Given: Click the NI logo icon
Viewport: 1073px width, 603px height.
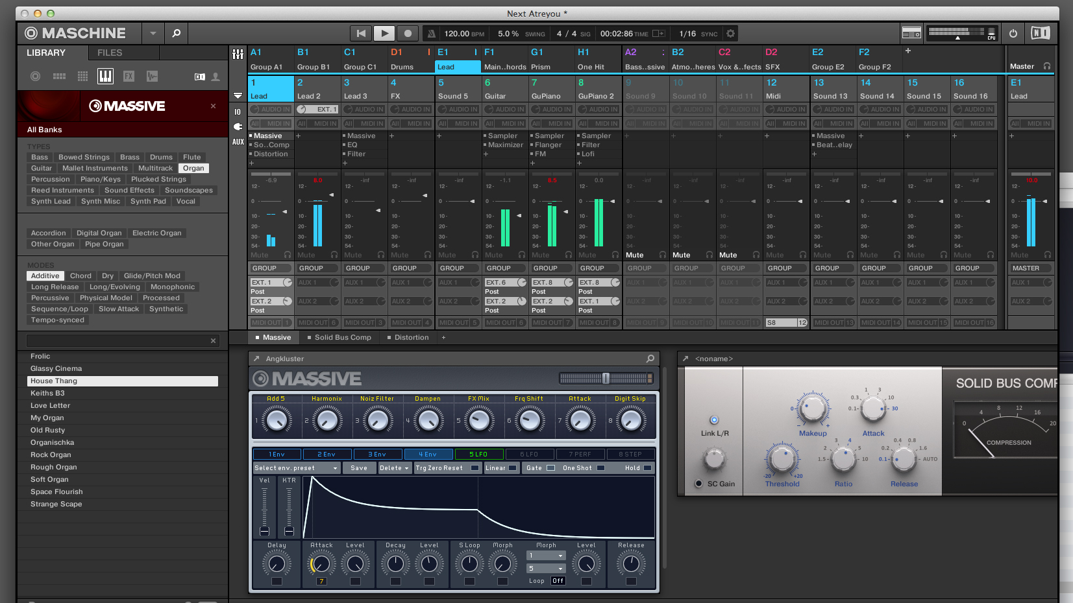Looking at the screenshot, I should 1040,33.
